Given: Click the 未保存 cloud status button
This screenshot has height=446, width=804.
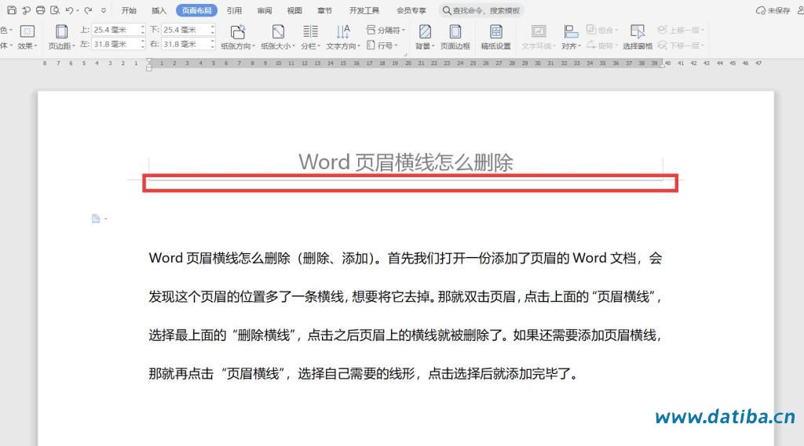Looking at the screenshot, I should (x=773, y=10).
